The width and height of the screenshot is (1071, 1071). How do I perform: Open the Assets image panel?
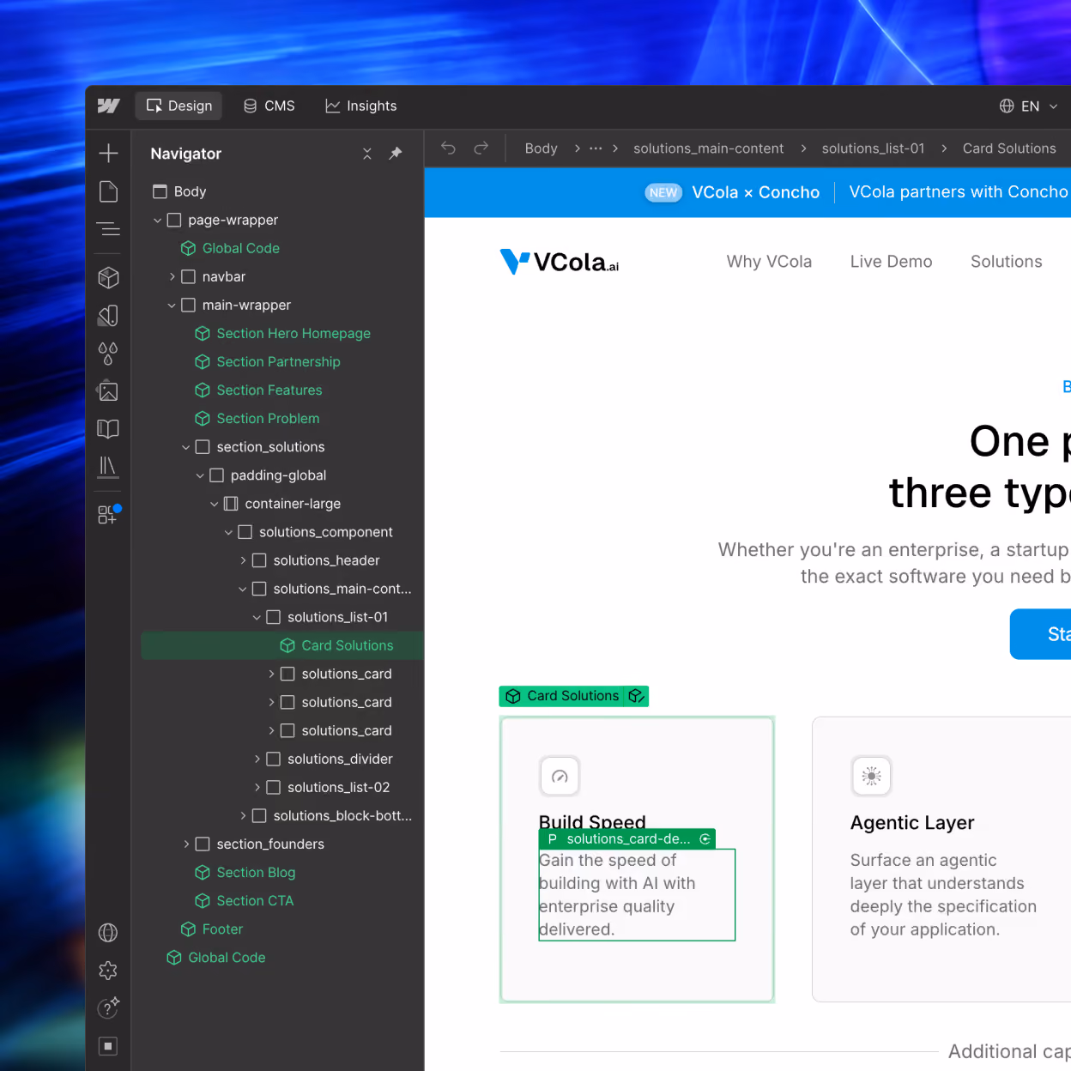point(108,390)
